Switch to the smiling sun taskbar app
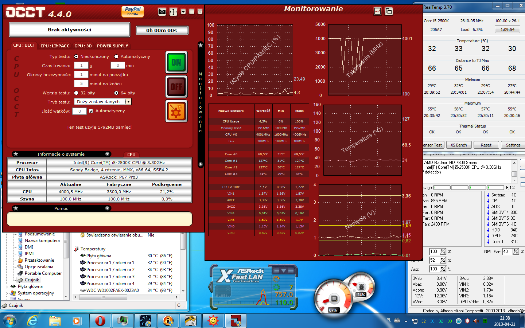 [x=213, y=321]
